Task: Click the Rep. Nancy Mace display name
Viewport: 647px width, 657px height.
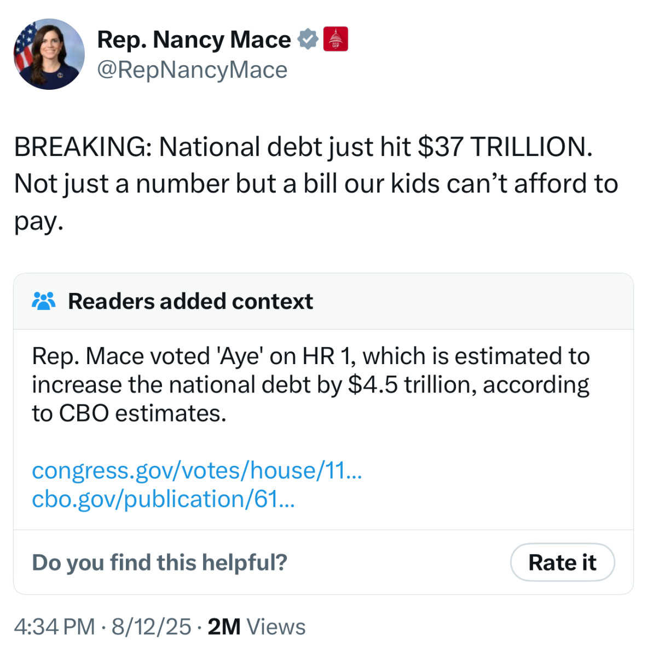Action: pyautogui.click(x=193, y=39)
